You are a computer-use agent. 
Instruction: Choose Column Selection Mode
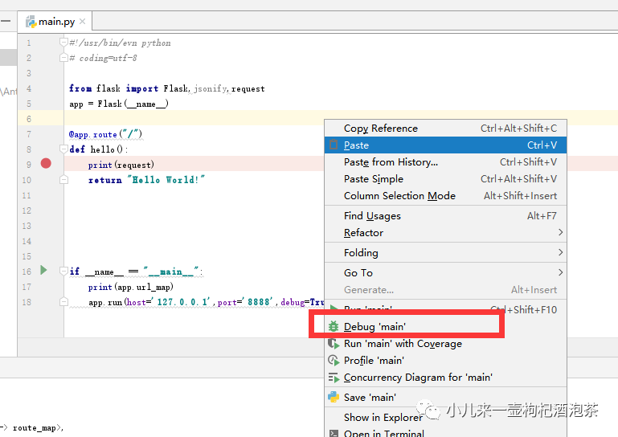399,196
